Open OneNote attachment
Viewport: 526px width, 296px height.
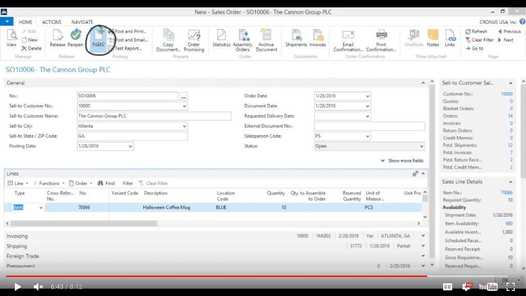(414, 38)
